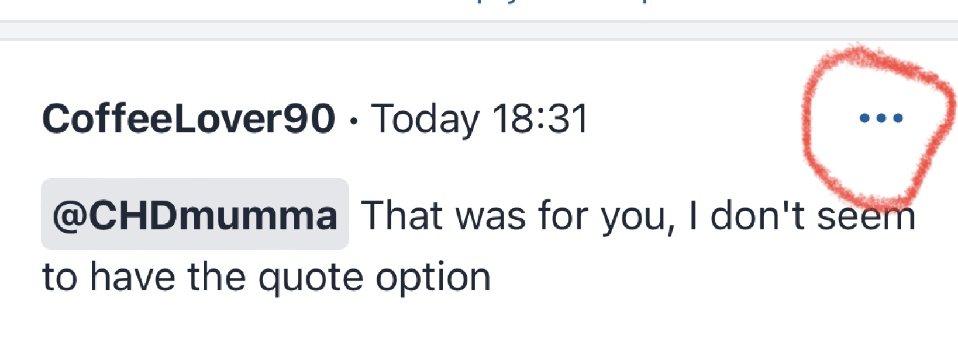This screenshot has height=350, width=958.
Task: Open the @CHDmumma mention tag
Action: click(195, 215)
